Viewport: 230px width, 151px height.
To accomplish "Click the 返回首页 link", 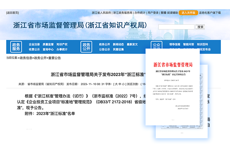I will (12, 13).
